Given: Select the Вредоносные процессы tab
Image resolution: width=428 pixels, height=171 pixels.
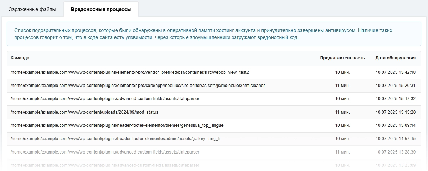Looking at the screenshot, I should click(x=101, y=9).
